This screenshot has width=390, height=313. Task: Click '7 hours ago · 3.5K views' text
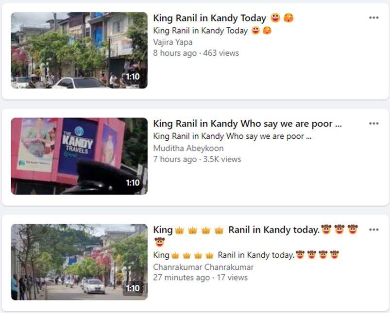point(197,159)
